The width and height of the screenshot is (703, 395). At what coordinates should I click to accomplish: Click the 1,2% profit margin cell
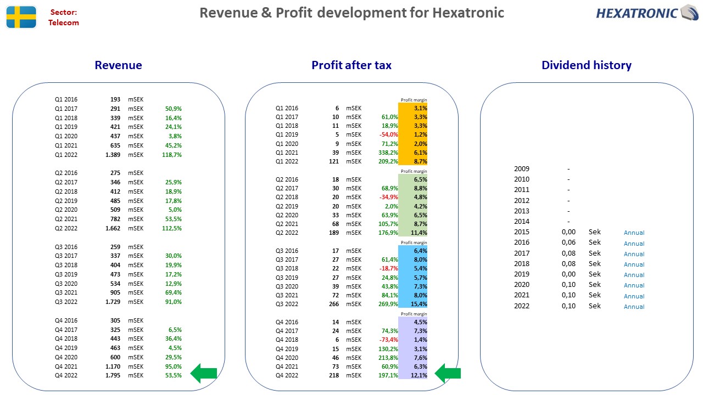pos(413,134)
